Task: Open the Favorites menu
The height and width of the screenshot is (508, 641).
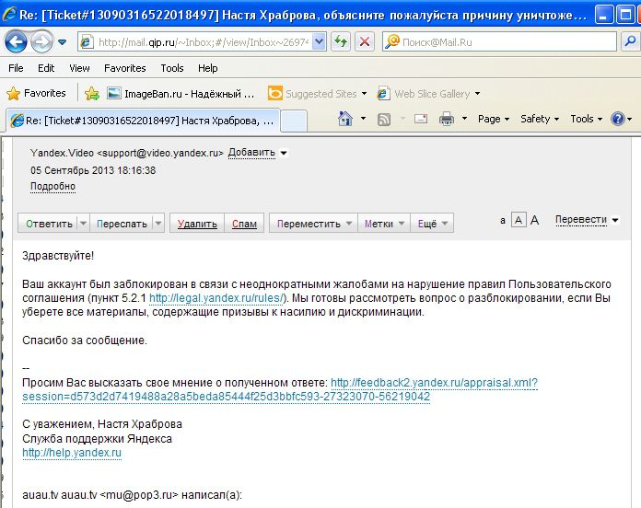Action: 124,68
